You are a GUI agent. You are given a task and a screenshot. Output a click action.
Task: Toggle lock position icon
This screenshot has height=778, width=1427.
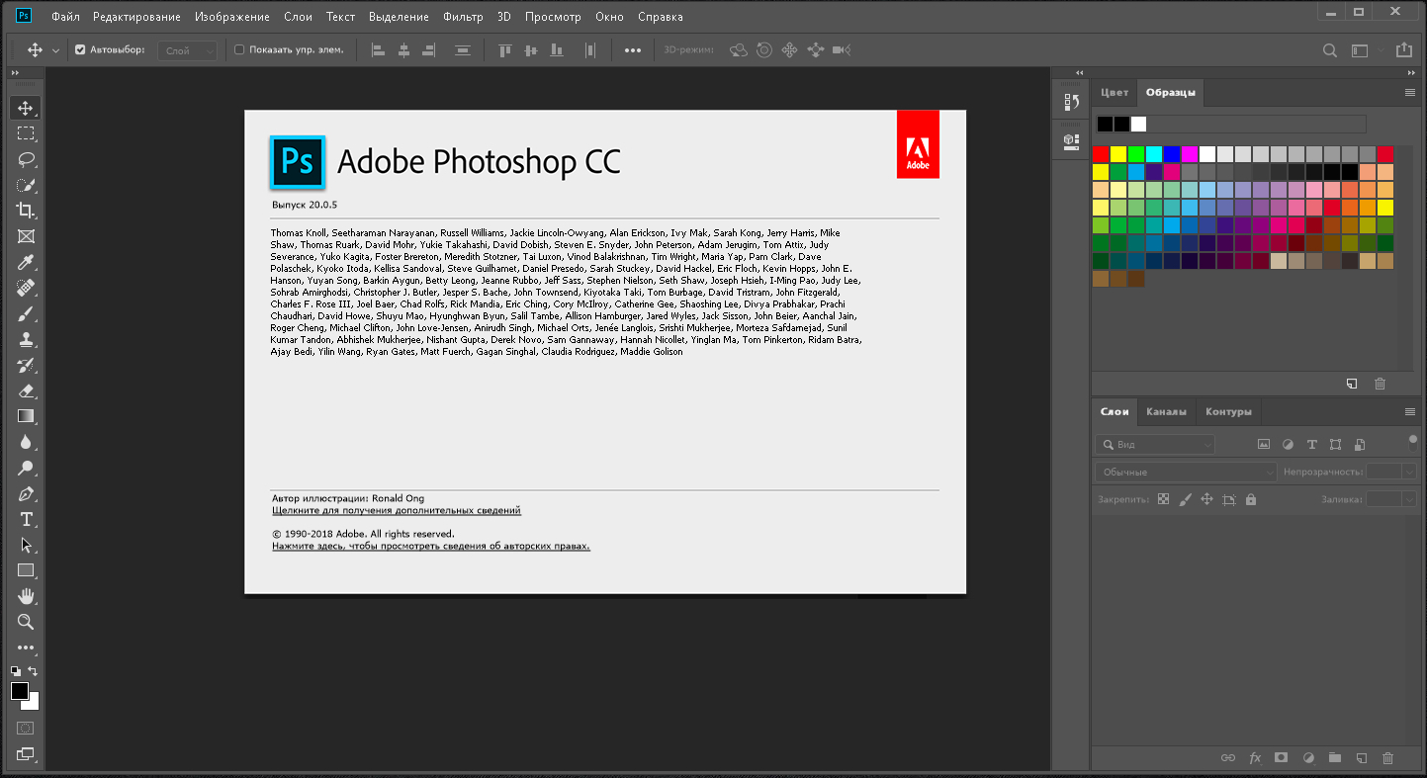(x=1206, y=499)
